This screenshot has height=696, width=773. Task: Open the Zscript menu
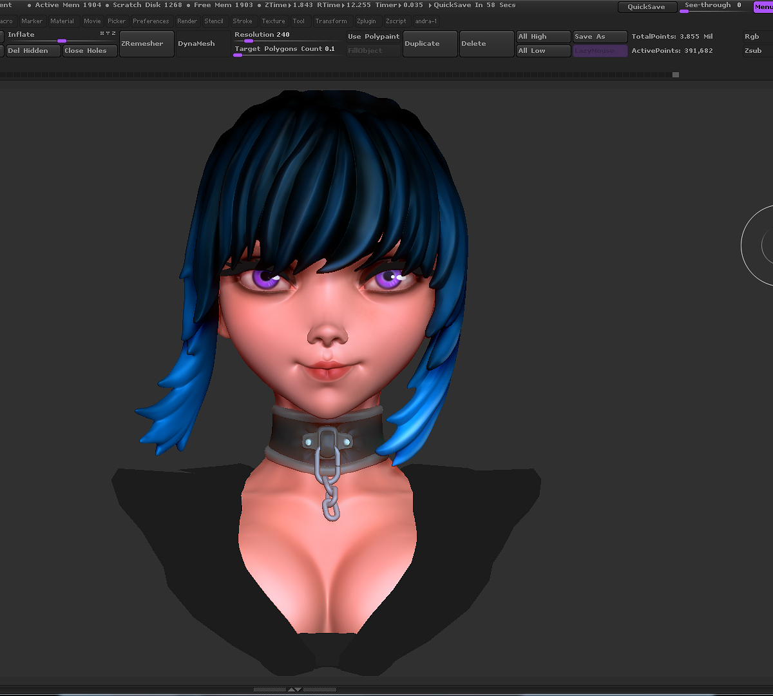coord(396,21)
